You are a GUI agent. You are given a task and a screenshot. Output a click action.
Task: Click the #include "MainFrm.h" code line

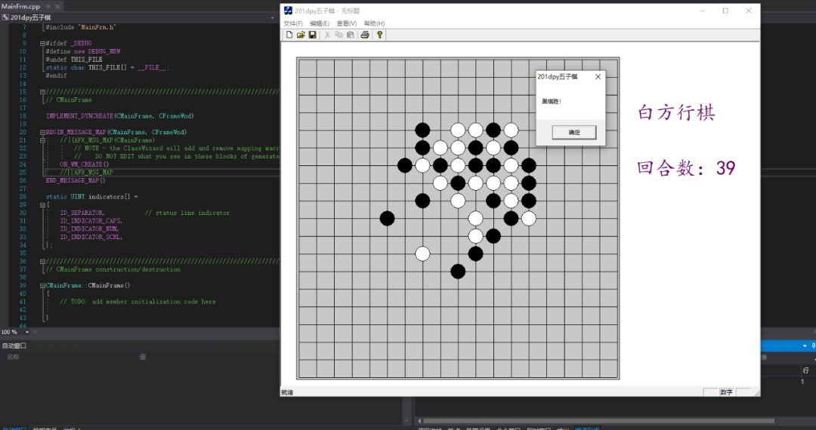pyautogui.click(x=81, y=27)
